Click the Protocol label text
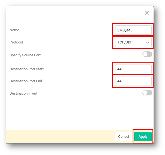165x155 pixels. coord(16,42)
